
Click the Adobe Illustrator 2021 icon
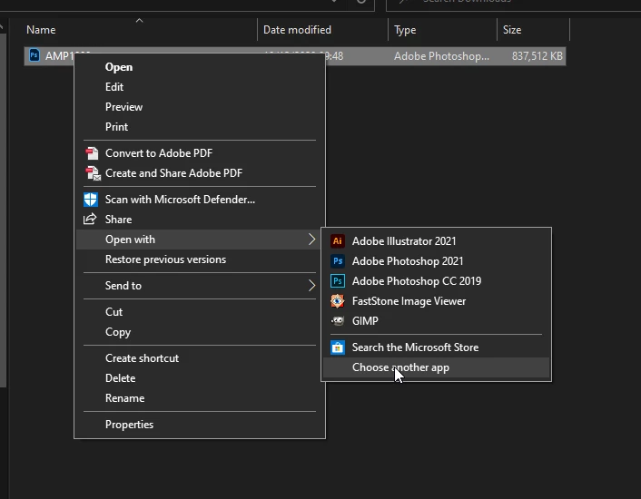(337, 241)
